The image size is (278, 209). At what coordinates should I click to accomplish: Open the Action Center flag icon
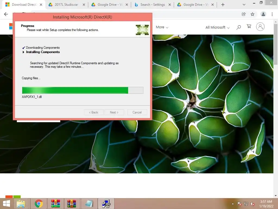[x=239, y=204]
